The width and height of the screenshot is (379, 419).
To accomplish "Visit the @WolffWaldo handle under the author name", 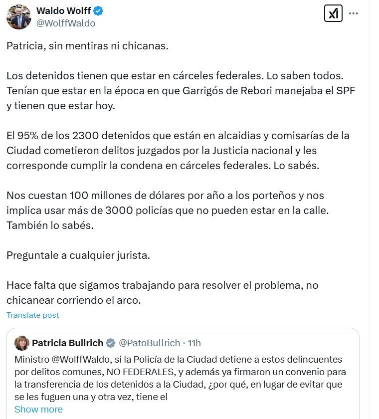I will point(66,23).
